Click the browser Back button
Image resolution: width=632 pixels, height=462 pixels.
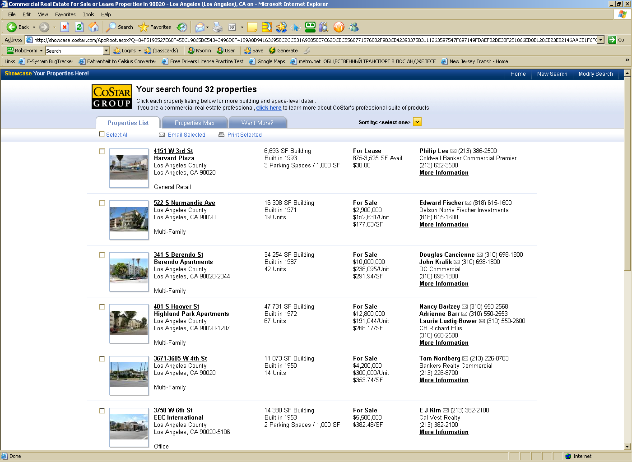point(18,27)
